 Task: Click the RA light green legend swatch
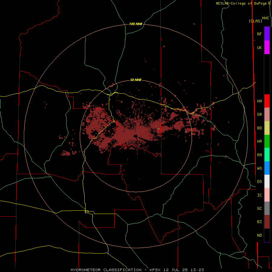coord(267,155)
